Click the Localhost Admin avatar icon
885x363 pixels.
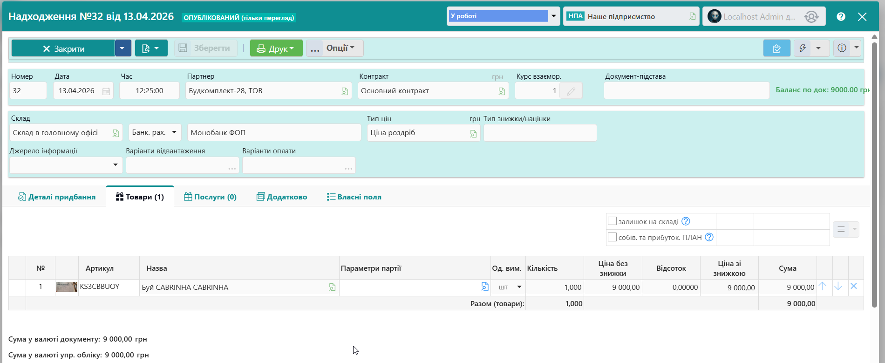click(x=714, y=16)
